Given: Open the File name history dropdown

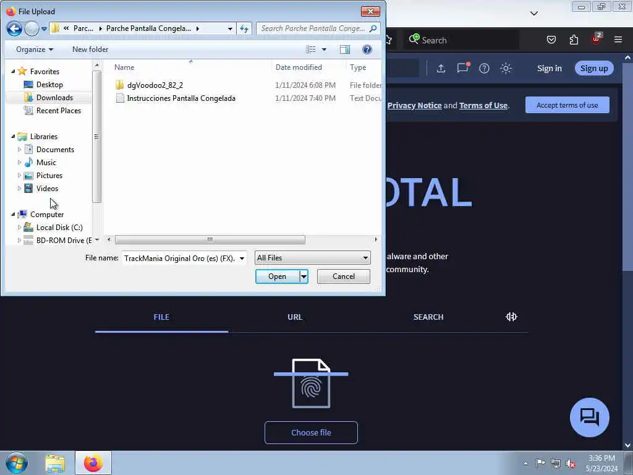Looking at the screenshot, I should point(242,258).
